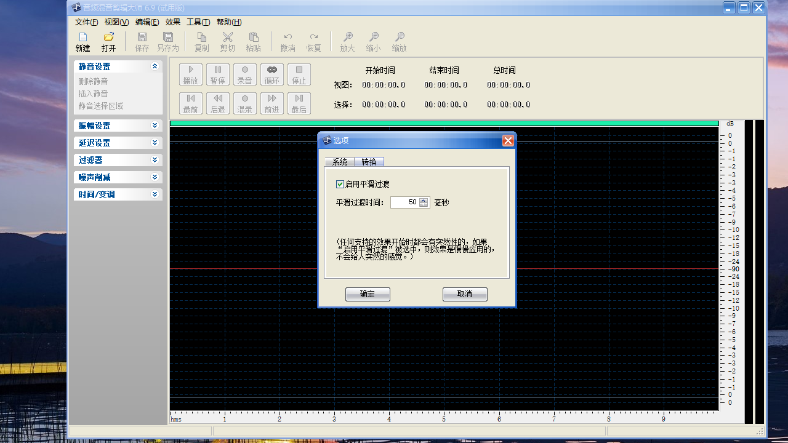Click the 录音 (Record) button

[x=245, y=74]
